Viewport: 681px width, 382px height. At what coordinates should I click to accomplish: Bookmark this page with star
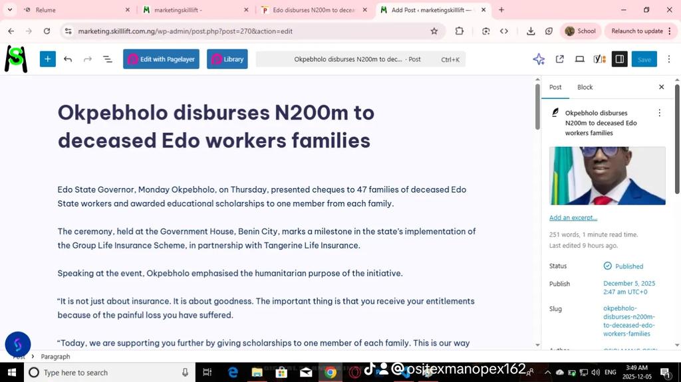tap(434, 31)
